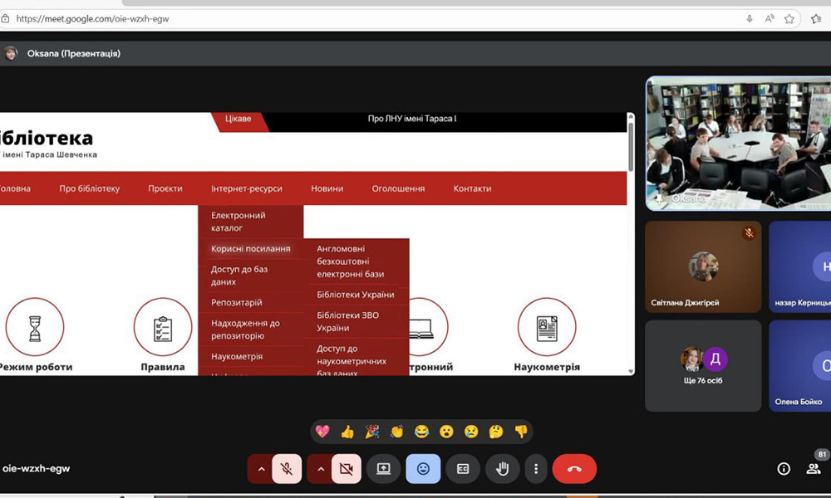Open Інтернет-ресурси menu
831x498 pixels.
pyautogui.click(x=247, y=188)
